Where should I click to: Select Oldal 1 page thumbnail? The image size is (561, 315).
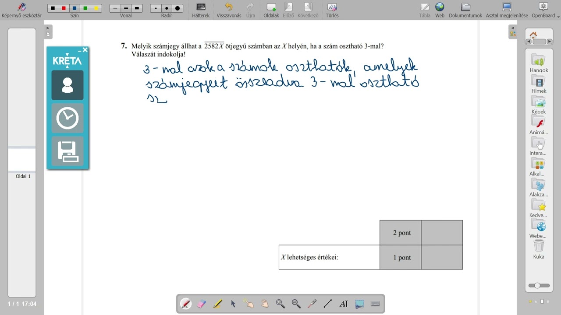point(22,160)
